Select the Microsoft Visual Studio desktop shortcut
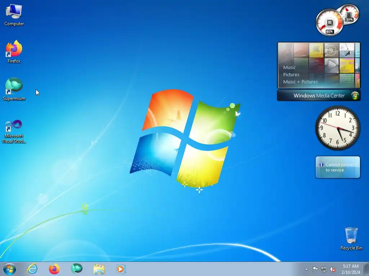 click(14, 132)
